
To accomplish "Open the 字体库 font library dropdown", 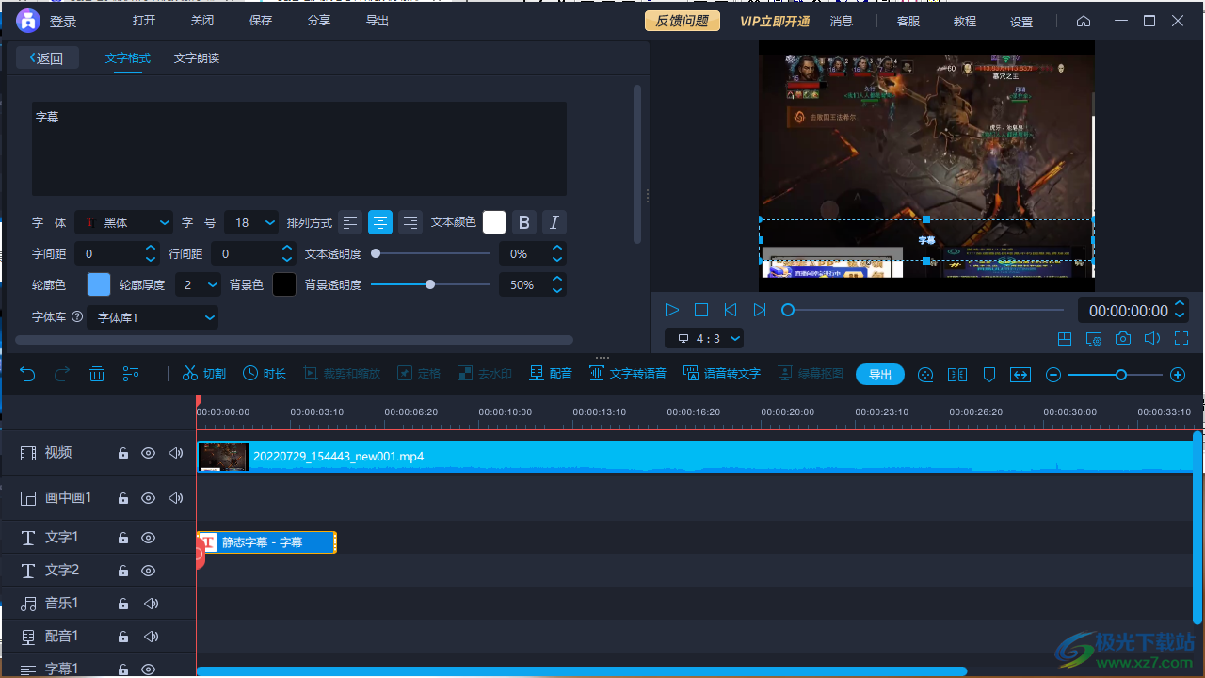I will point(153,317).
